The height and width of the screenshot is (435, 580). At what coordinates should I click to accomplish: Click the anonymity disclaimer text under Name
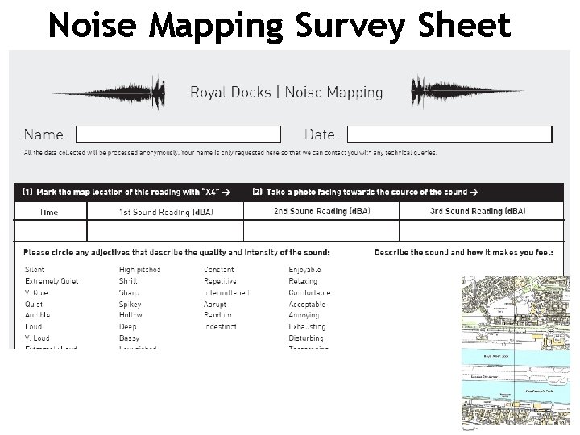[x=230, y=152]
